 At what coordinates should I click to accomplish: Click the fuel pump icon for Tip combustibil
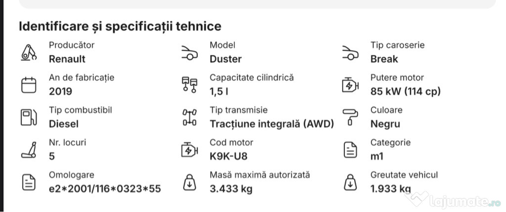tap(29, 117)
